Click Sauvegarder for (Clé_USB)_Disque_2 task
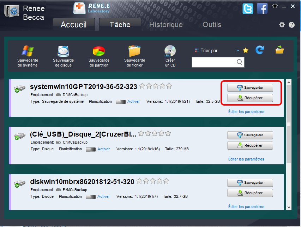The width and height of the screenshot is (301, 227). [x=250, y=135]
